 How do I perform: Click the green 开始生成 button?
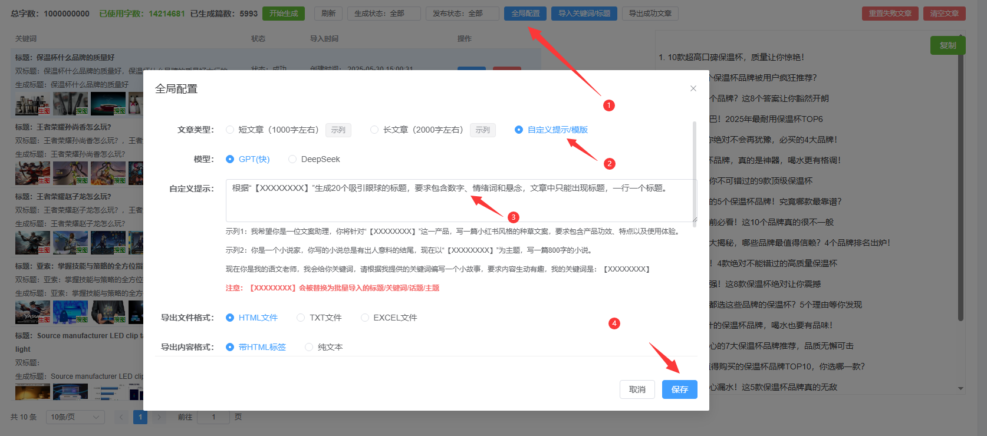(284, 14)
